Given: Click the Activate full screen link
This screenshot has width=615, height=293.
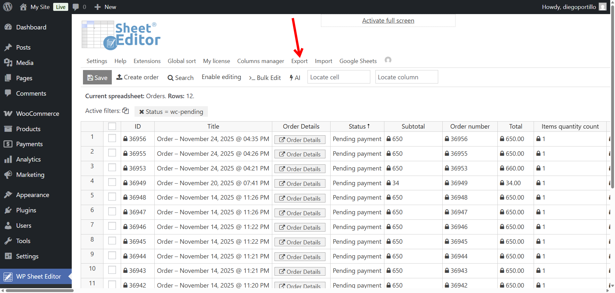Looking at the screenshot, I should (x=388, y=20).
